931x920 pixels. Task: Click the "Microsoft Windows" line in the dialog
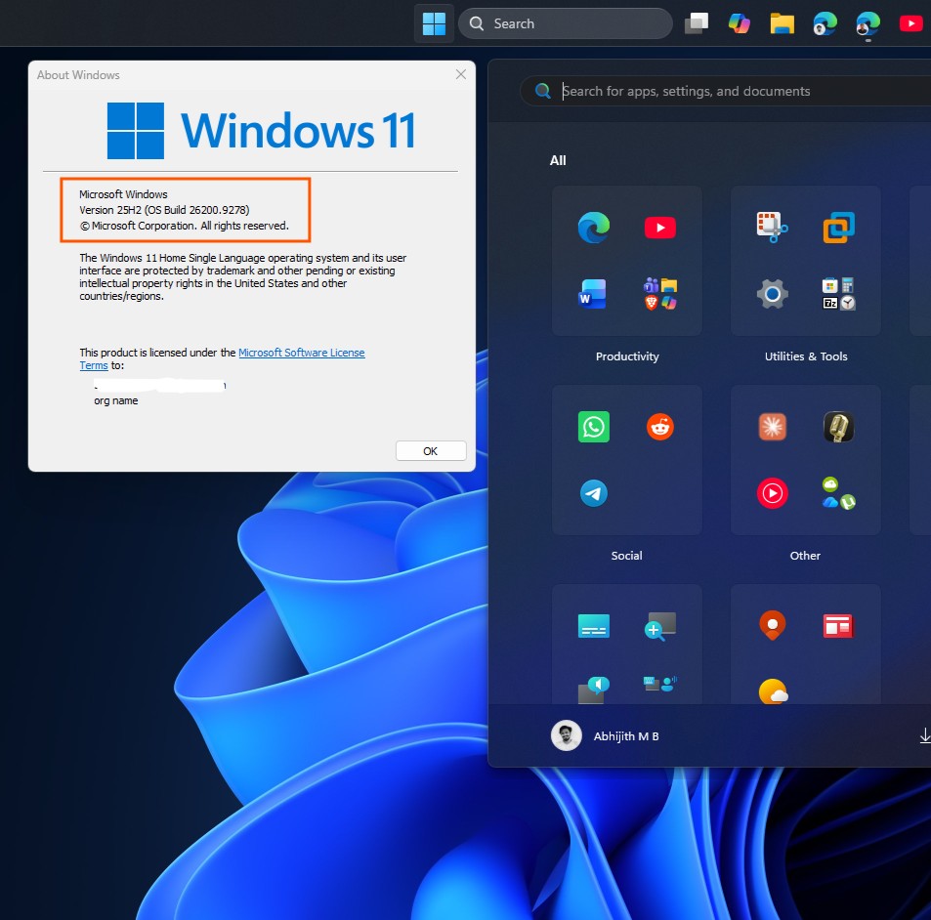[x=123, y=194]
